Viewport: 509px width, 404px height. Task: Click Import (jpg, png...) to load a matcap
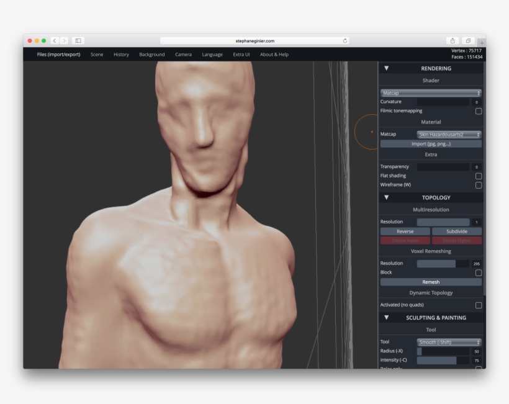[x=431, y=143]
